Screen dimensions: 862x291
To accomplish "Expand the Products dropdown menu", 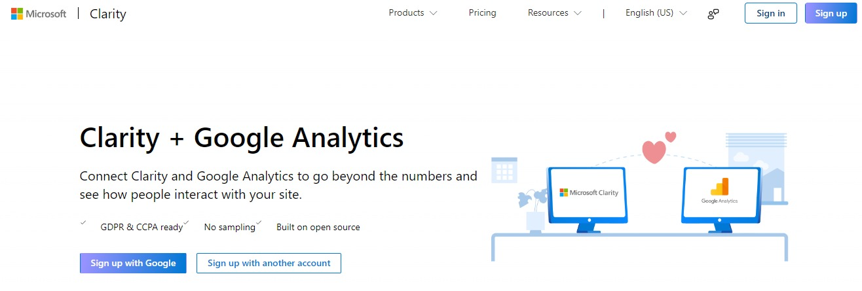I will (x=413, y=13).
